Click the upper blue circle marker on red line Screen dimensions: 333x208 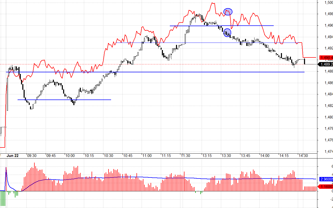(x=228, y=12)
